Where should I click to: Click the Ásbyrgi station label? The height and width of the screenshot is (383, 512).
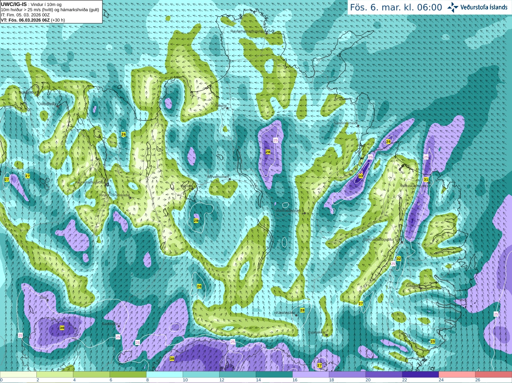point(221,106)
